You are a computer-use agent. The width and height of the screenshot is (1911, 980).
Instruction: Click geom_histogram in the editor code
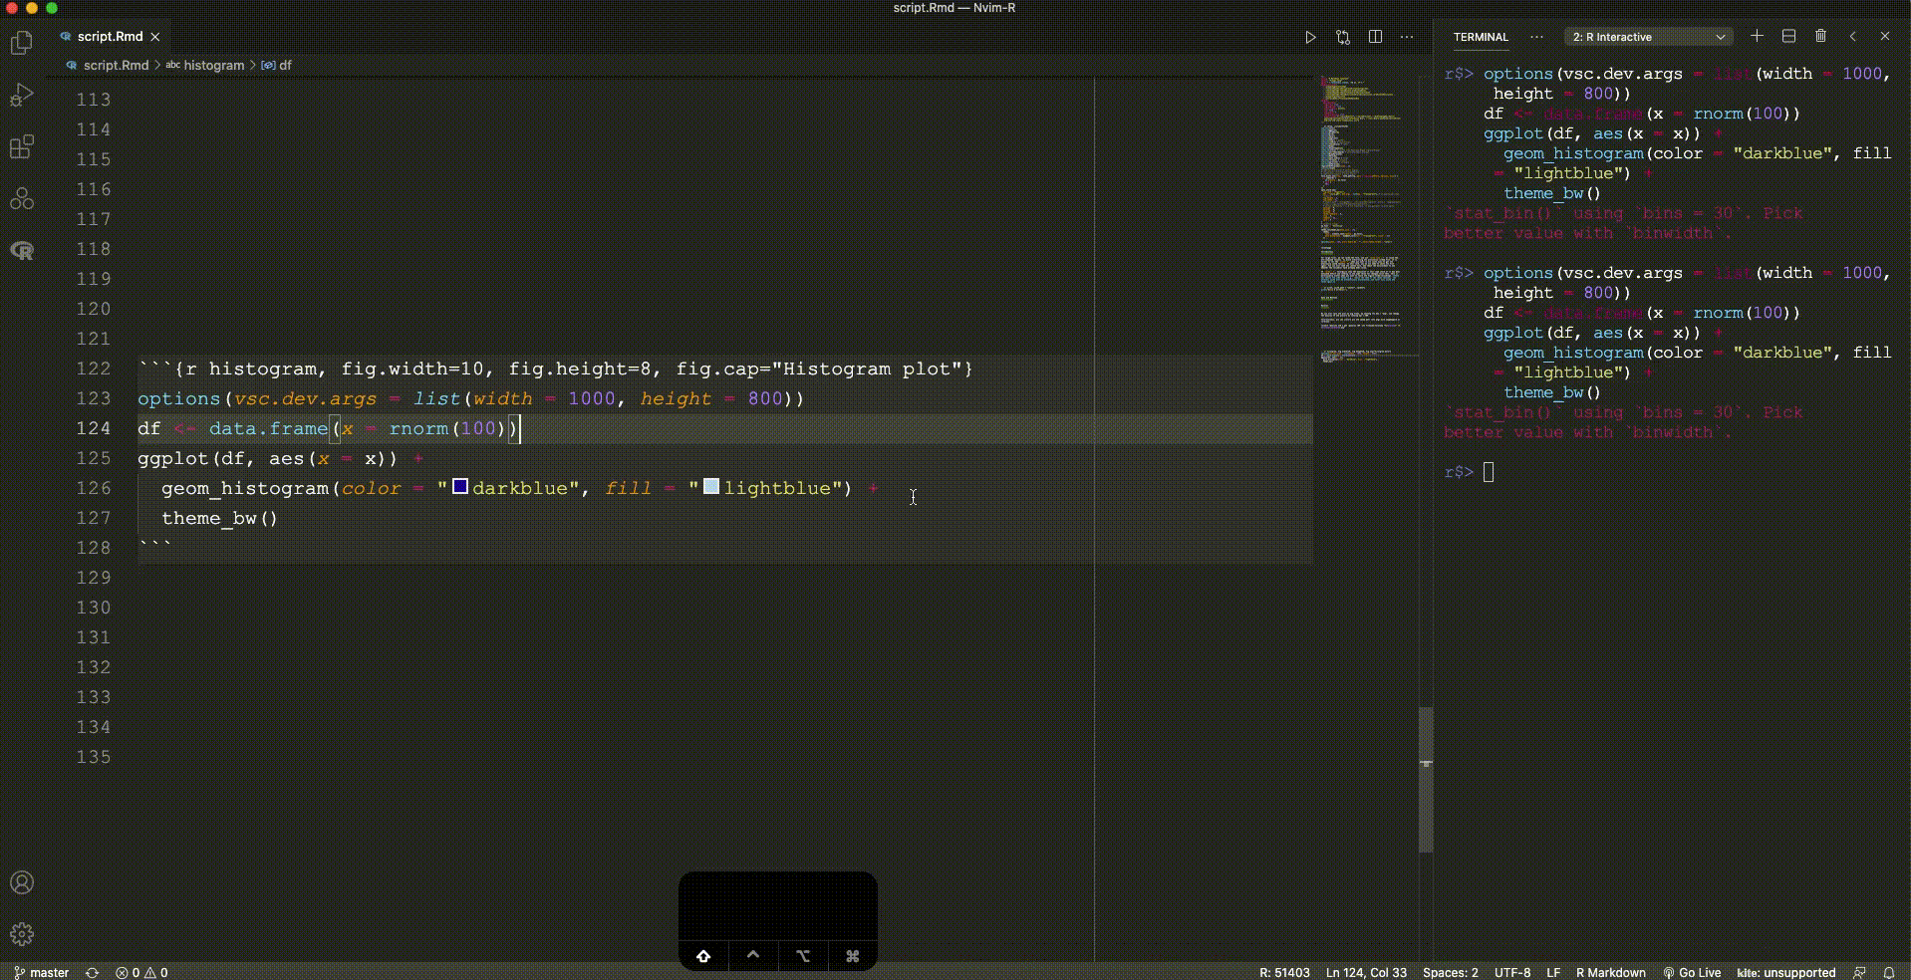tap(245, 488)
